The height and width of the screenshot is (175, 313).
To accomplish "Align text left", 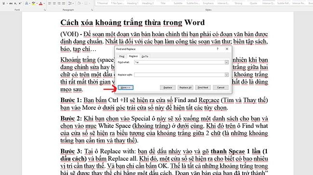I will pos(50,3).
